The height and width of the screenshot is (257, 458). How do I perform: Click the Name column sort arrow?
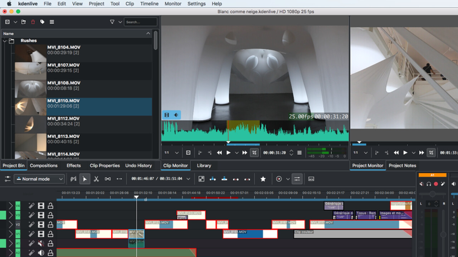148,33
